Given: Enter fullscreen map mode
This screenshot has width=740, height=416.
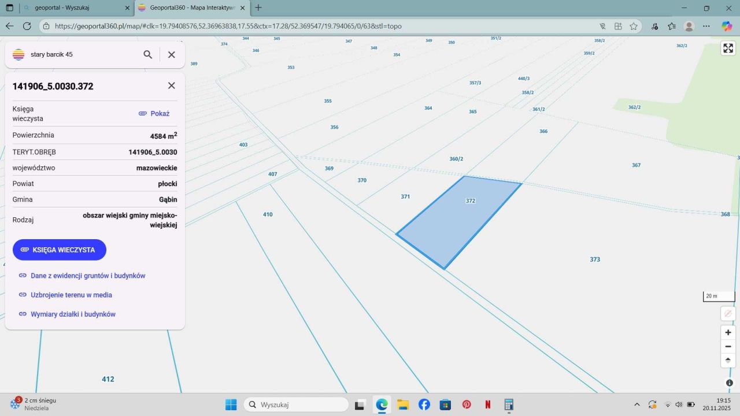Looking at the screenshot, I should coord(728,49).
